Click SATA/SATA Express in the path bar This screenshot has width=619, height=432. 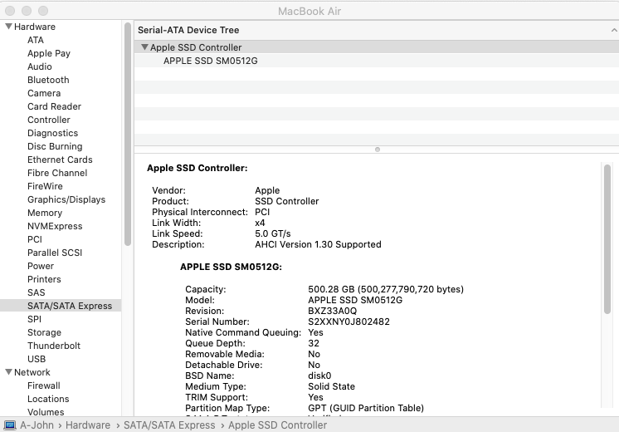169,425
